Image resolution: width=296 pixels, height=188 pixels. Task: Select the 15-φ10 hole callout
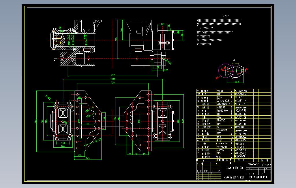pos(98,140)
